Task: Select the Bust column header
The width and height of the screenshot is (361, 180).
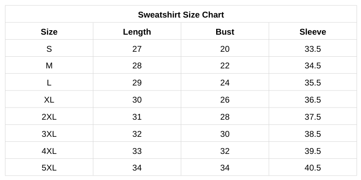Action: 225,32
